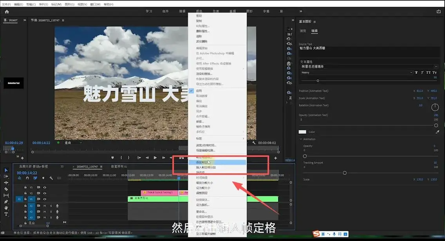The height and width of the screenshot is (241, 445).
Task: Play the program monitor video
Action: pos(155,158)
